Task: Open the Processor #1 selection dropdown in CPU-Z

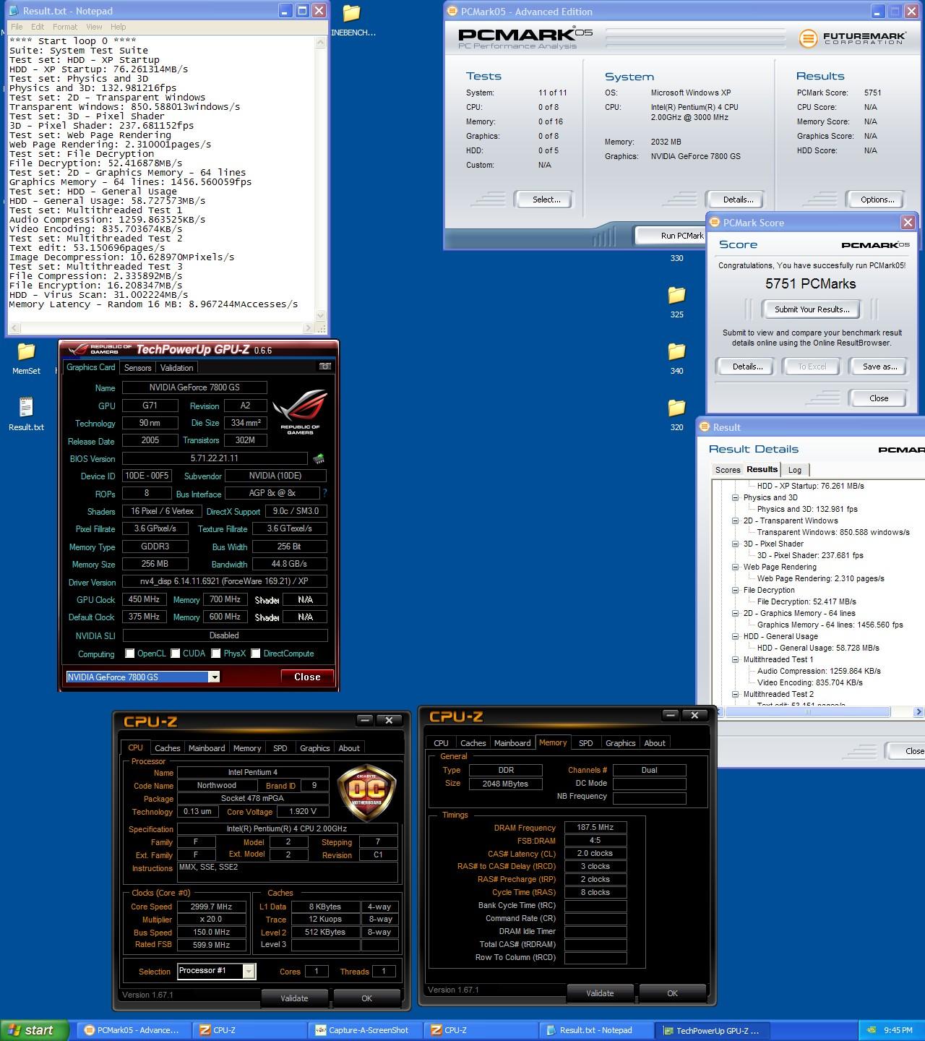Action: [249, 971]
